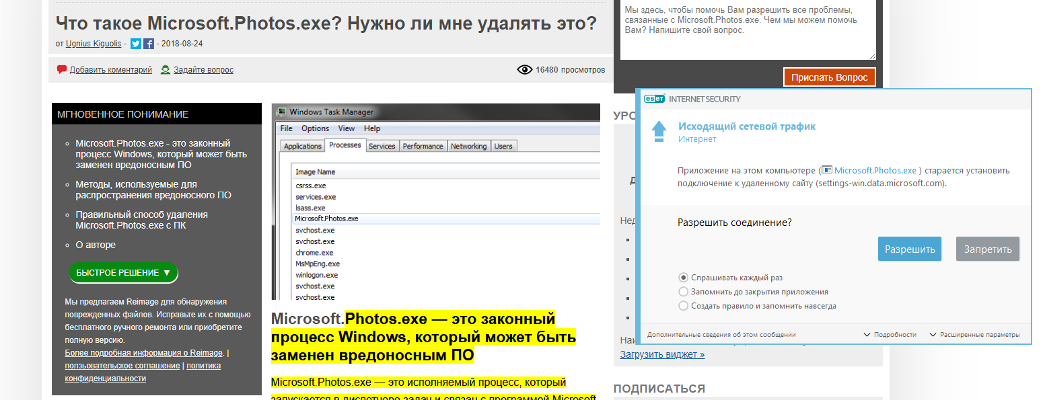Jump to 'Методы, используемые для распространения вредоносного ПО'
This screenshot has width=1045, height=400.
(x=153, y=190)
